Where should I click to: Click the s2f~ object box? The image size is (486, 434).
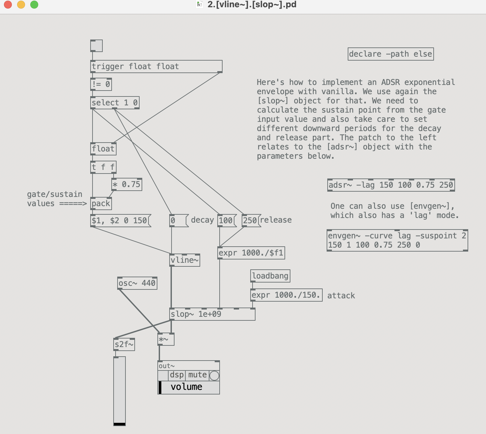124,344
